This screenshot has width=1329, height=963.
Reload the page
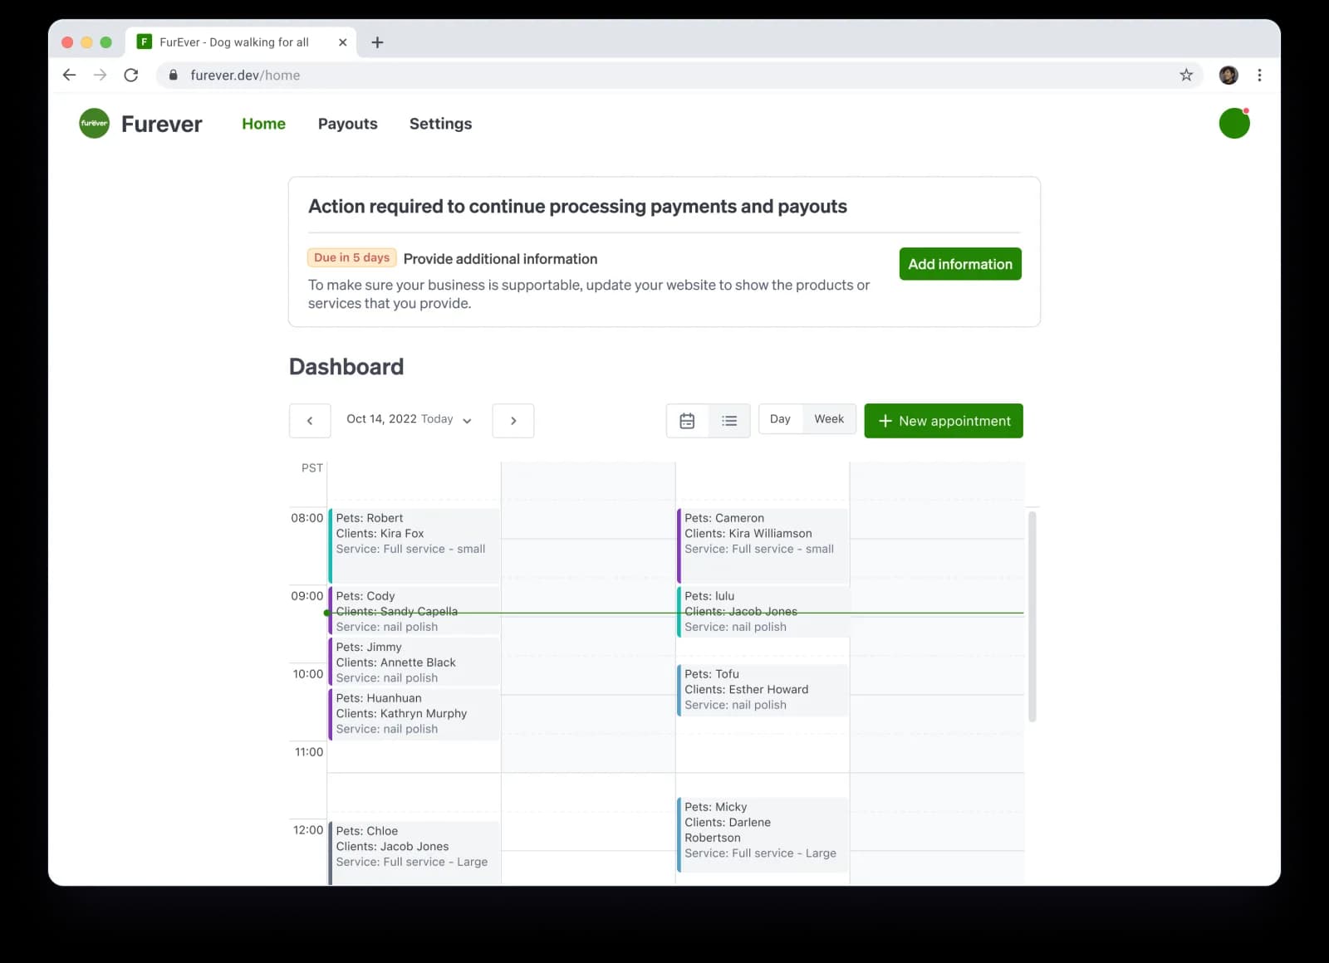pyautogui.click(x=131, y=75)
